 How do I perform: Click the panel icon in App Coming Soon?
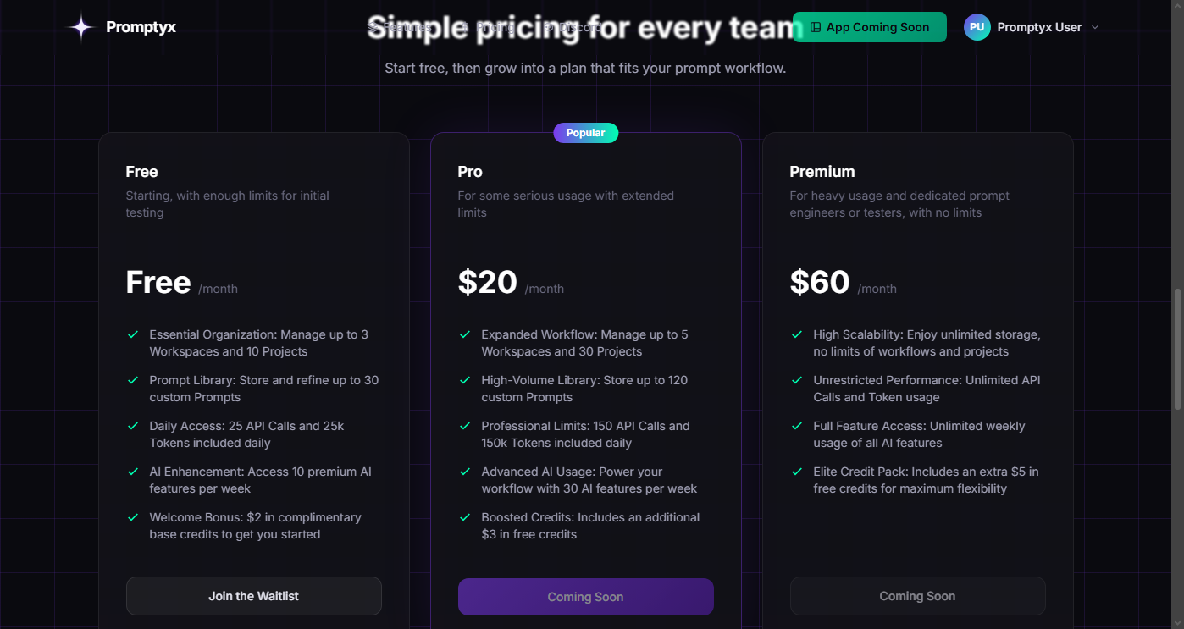tap(816, 27)
